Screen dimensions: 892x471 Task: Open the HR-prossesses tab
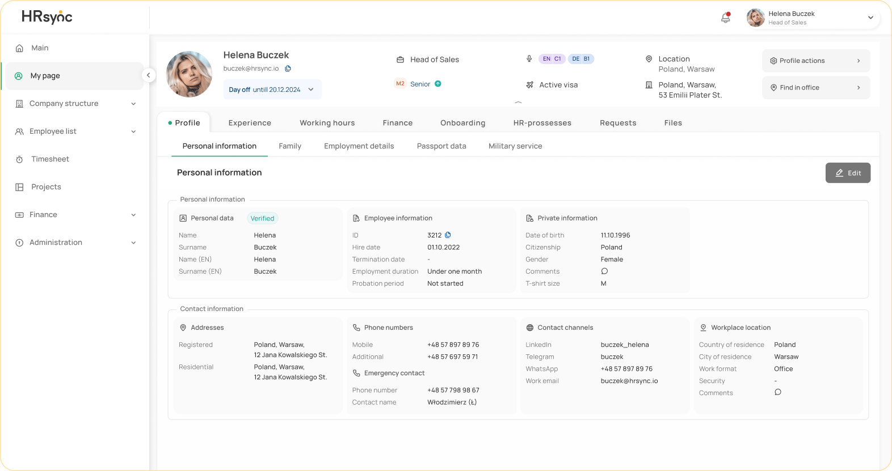(x=542, y=123)
